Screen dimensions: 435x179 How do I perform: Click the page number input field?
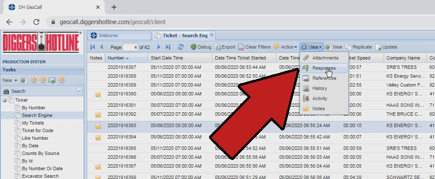130,47
